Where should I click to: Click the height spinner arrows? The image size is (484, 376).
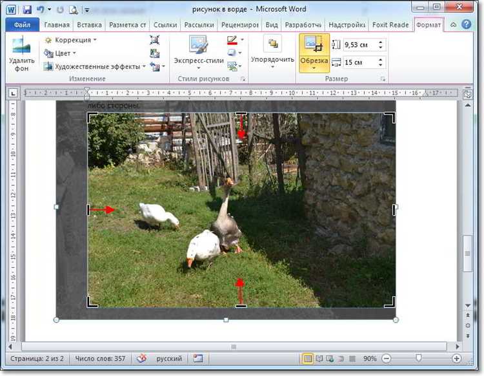point(380,45)
